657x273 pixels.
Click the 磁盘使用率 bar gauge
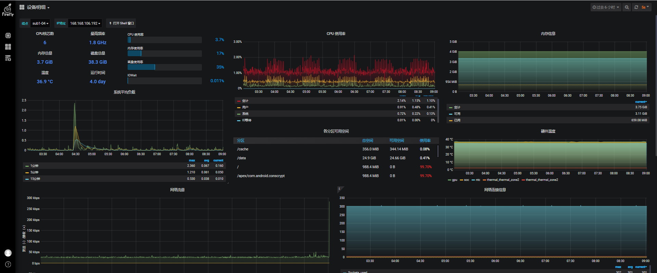tap(165, 67)
